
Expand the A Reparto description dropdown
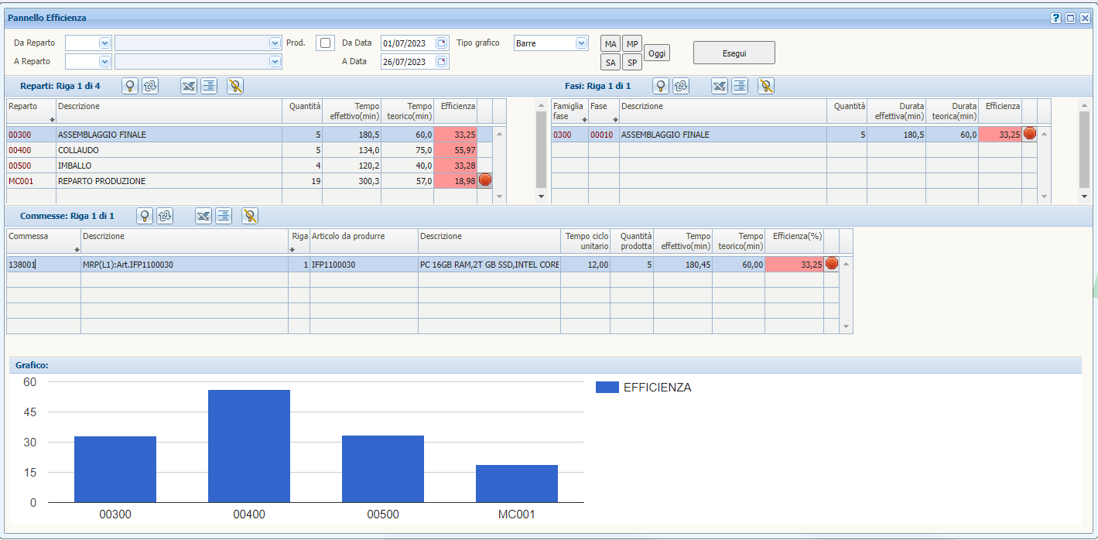click(275, 62)
